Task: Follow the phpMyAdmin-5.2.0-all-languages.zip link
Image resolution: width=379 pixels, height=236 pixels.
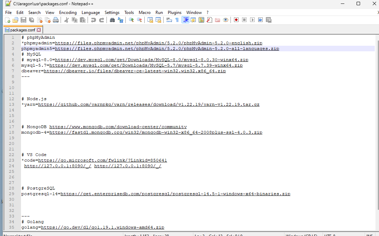Action: [167, 49]
